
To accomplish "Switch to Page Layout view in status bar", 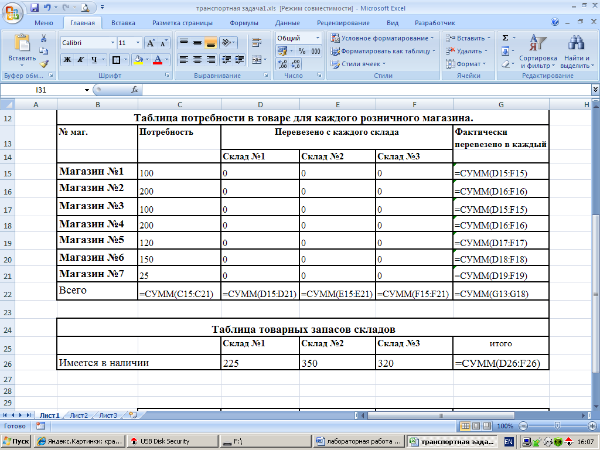I will (476, 426).
